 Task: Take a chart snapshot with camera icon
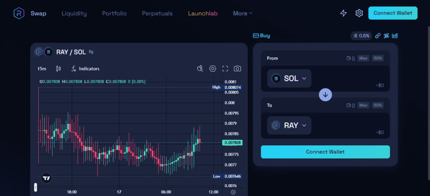(238, 69)
